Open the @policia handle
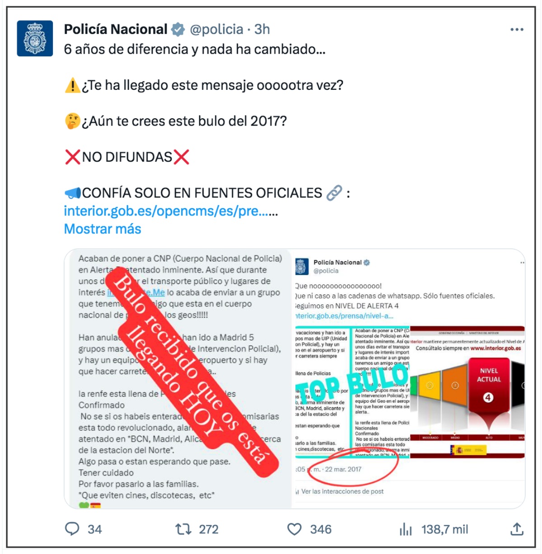Image resolution: width=542 pixels, height=554 pixels. click(217, 29)
